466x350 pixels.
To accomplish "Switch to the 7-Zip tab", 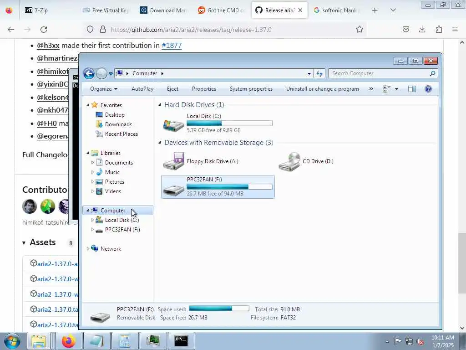I will tap(49, 10).
